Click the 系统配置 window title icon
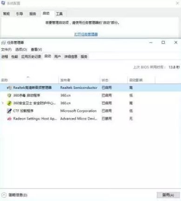The width and height of the screenshot is (181, 201). point(3,3)
